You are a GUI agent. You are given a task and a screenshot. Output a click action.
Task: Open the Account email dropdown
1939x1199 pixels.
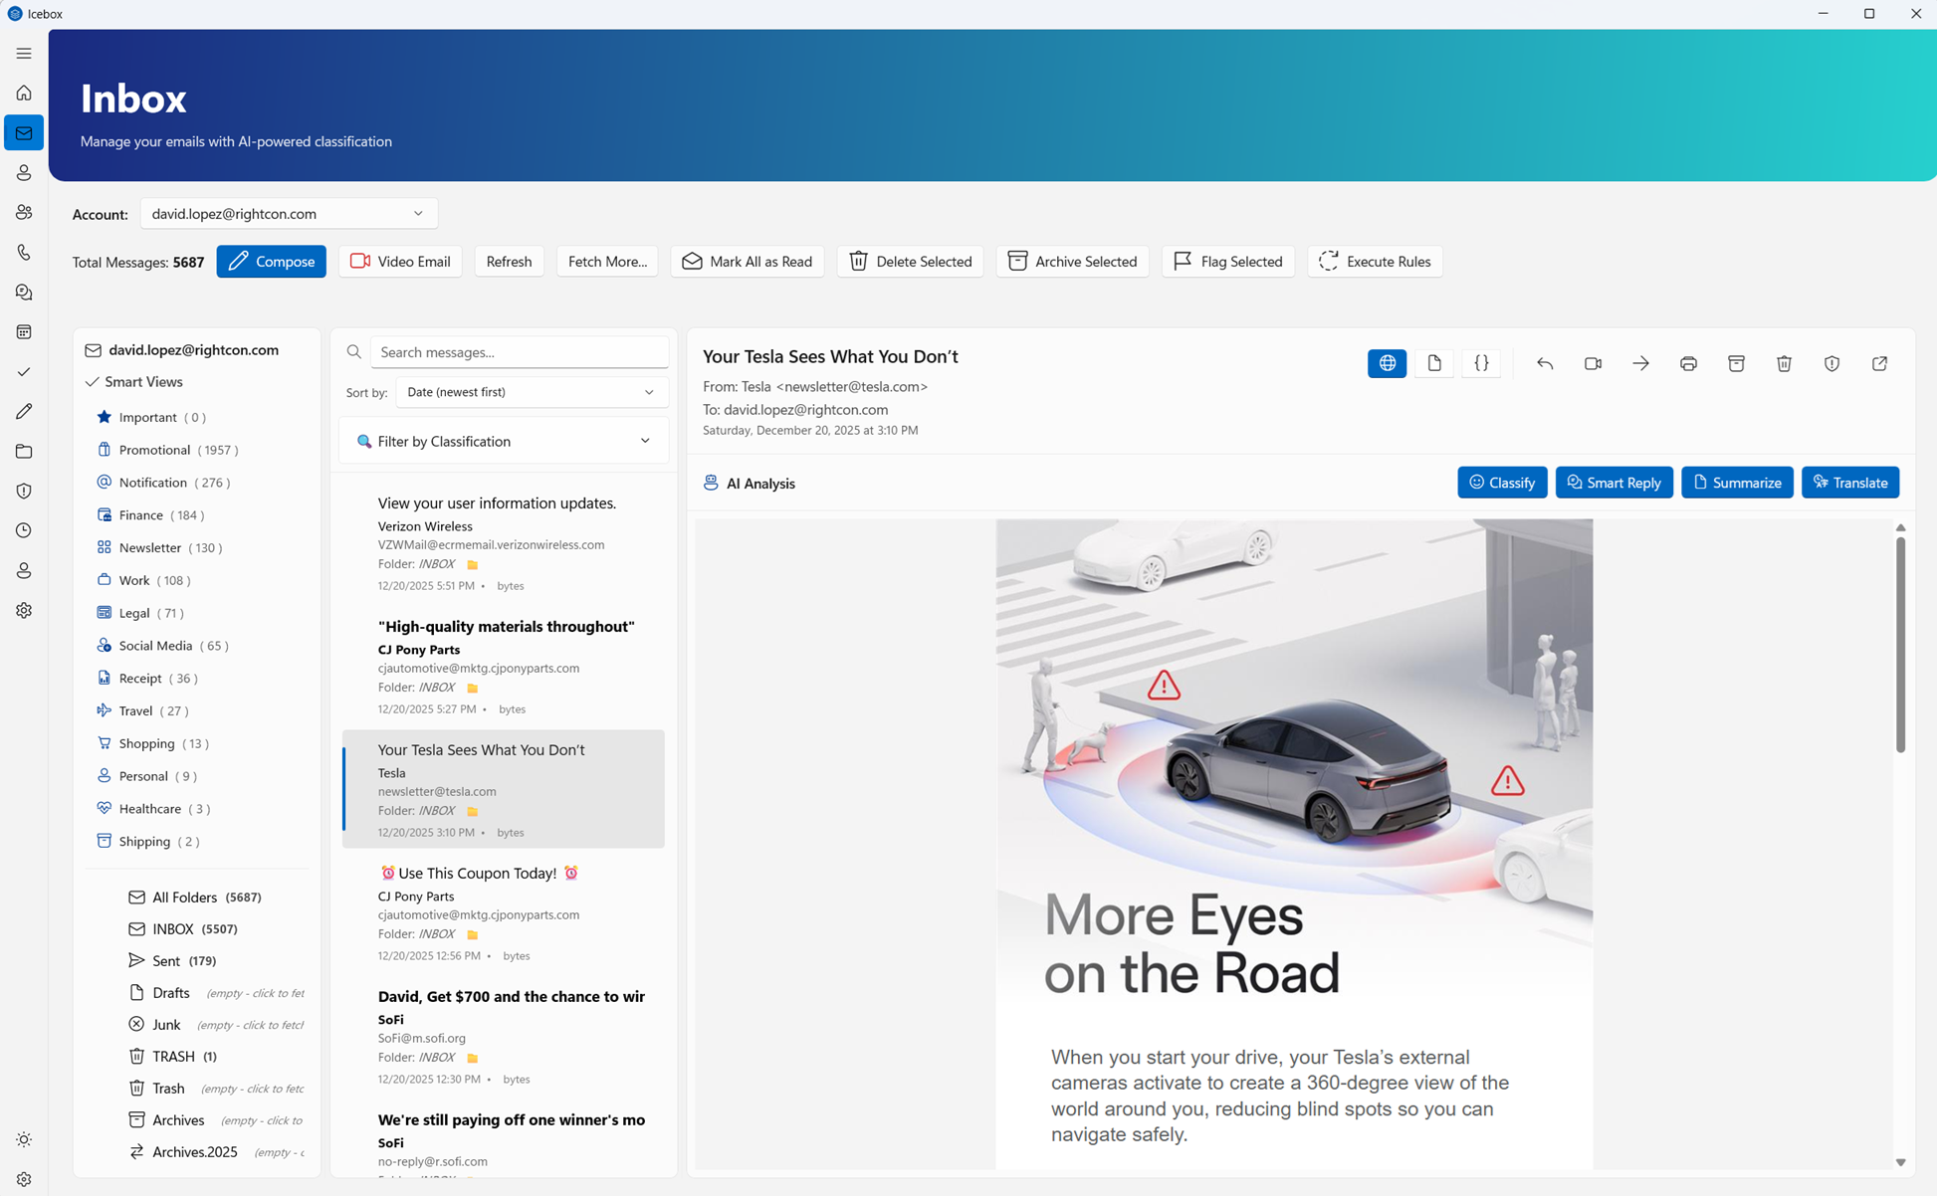[289, 214]
